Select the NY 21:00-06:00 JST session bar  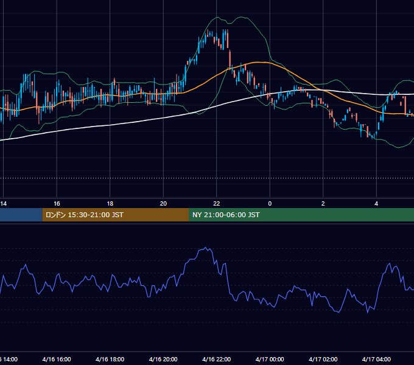301,215
